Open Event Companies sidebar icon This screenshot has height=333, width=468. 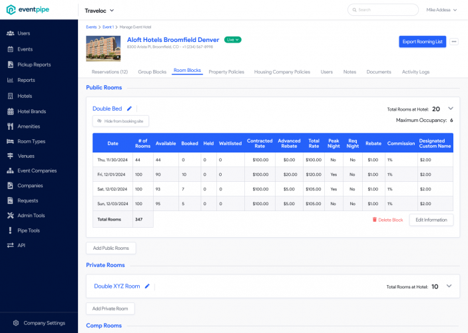(x=11, y=170)
